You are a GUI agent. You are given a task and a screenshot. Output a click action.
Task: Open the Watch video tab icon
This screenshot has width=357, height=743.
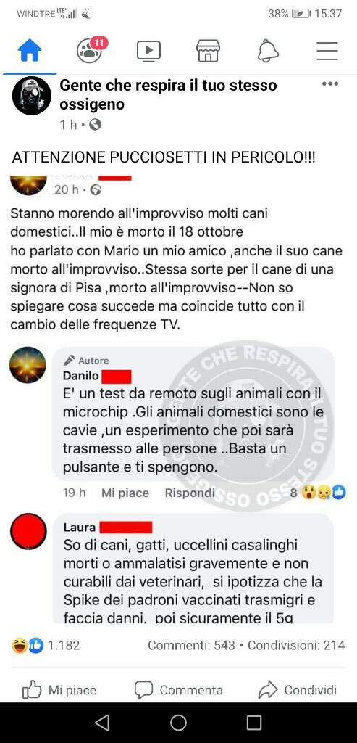click(149, 52)
